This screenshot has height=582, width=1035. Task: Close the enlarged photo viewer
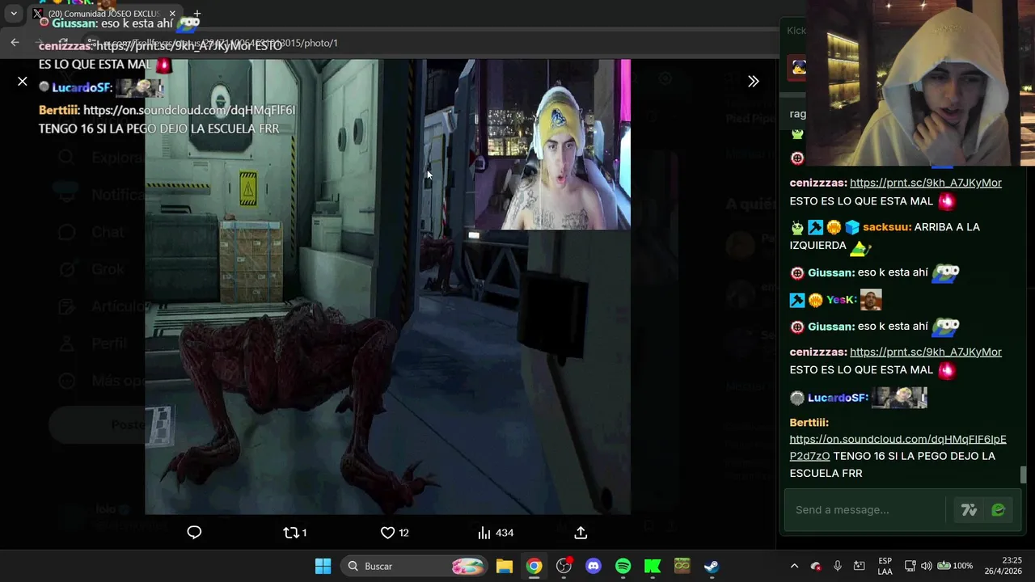(x=23, y=82)
